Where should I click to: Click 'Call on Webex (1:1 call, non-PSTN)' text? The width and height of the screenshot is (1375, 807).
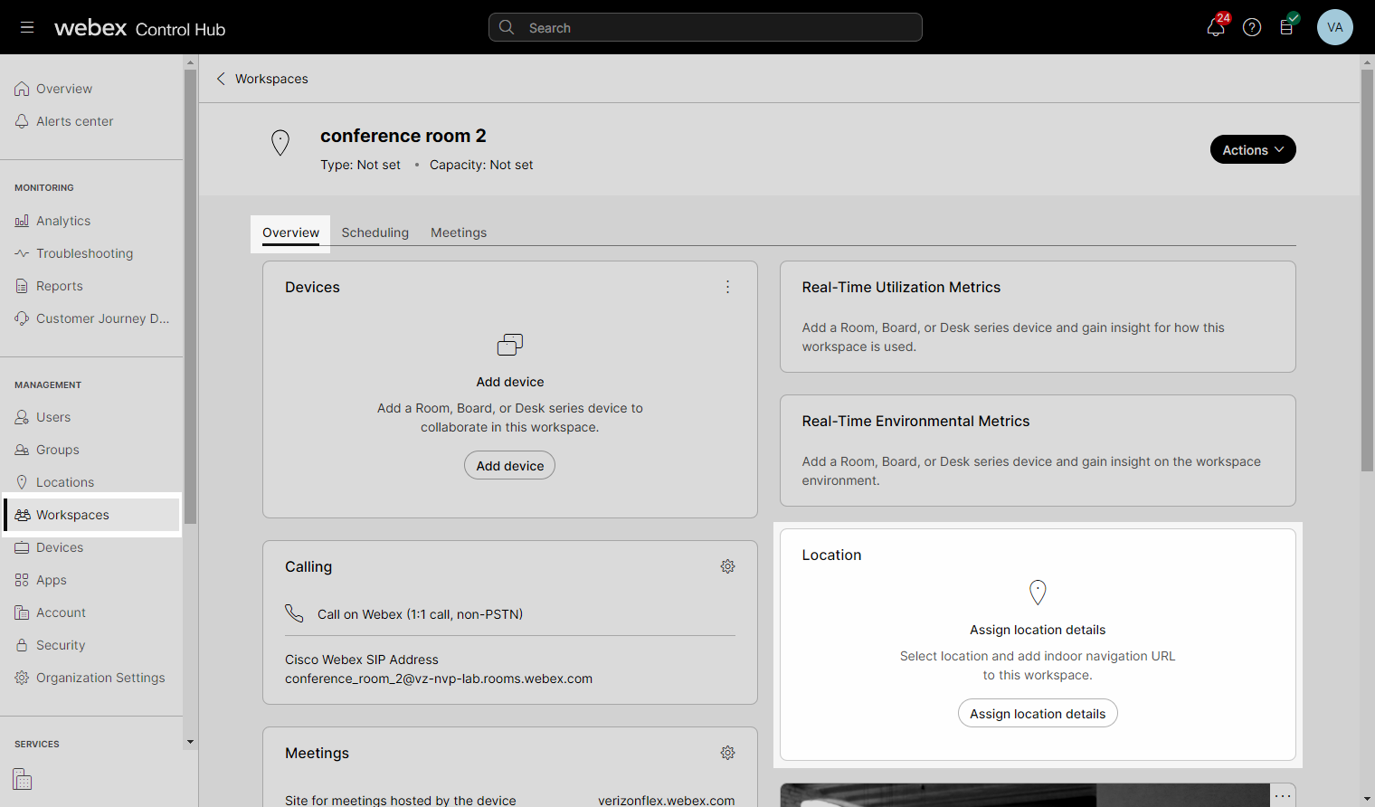(x=420, y=614)
